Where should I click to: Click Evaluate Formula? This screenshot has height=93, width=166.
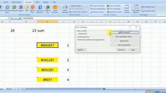[x=114, y=12]
